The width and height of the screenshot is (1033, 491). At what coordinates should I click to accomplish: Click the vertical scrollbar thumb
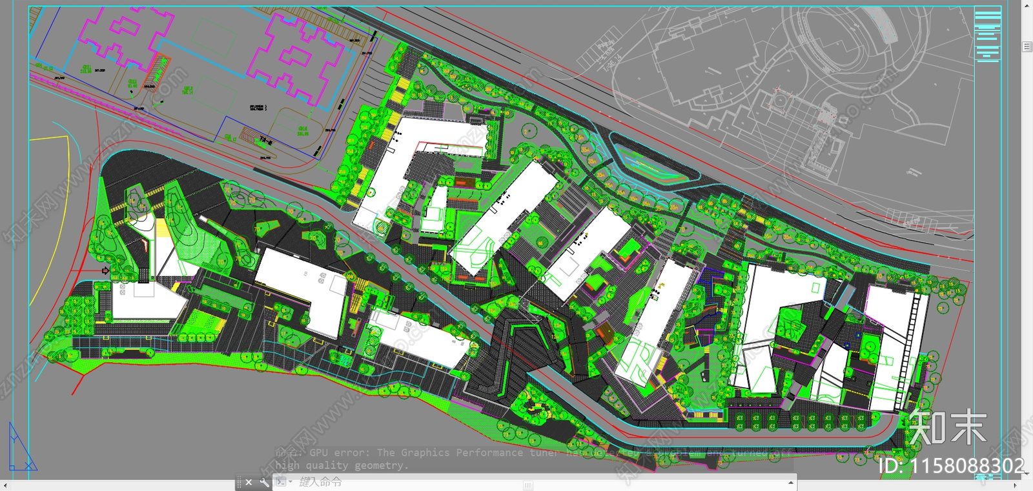click(x=1027, y=46)
